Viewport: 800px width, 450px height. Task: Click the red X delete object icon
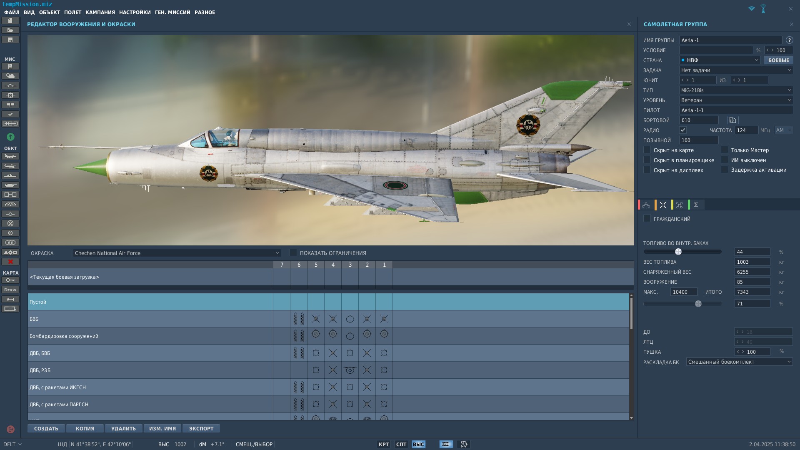pyautogui.click(x=10, y=262)
